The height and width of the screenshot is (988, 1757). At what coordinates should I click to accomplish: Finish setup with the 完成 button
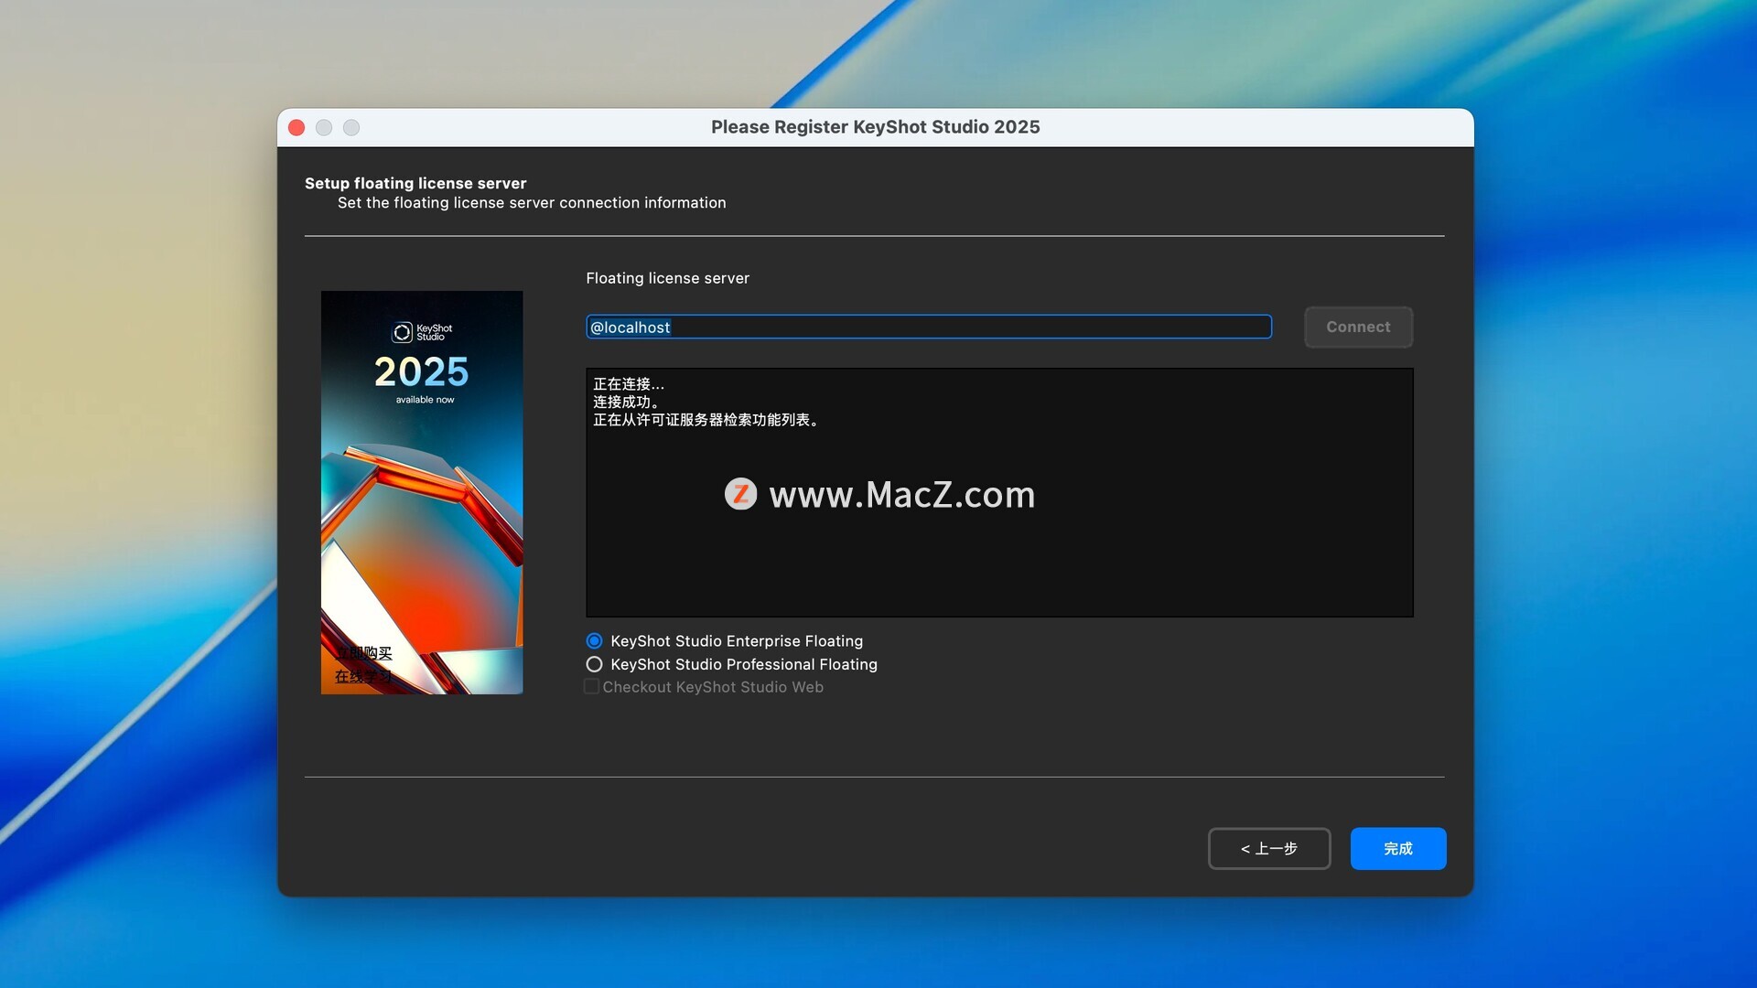[1398, 849]
